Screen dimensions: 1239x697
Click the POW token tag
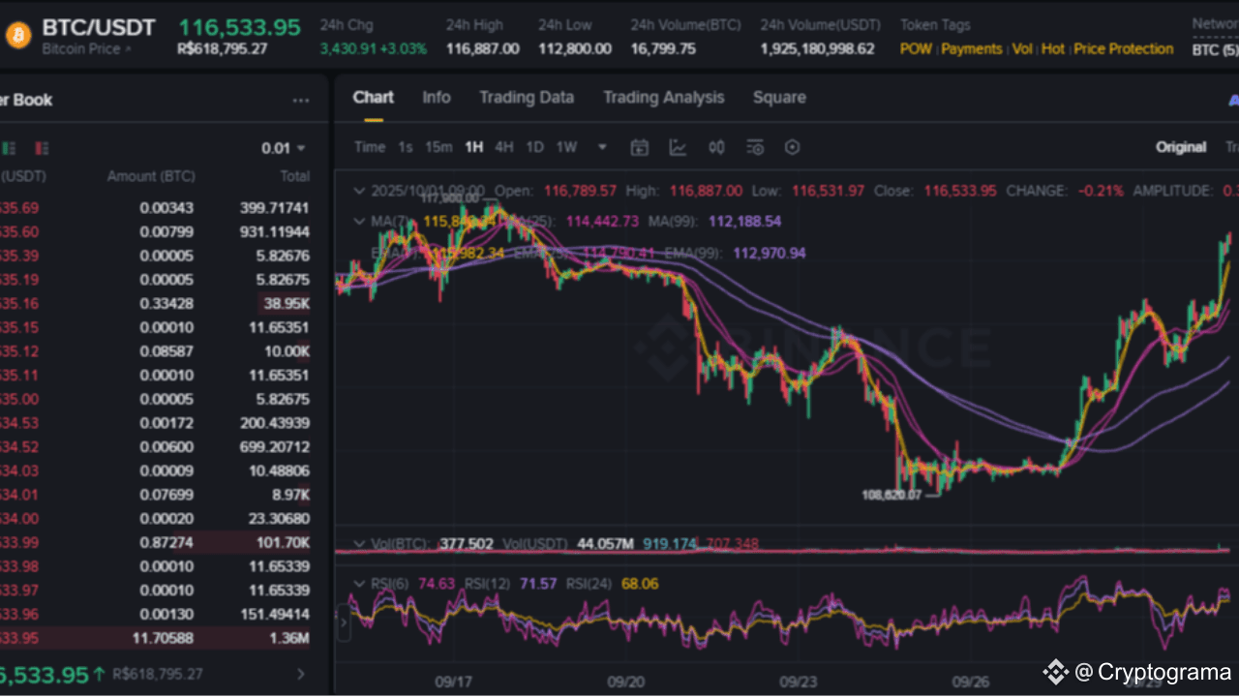[916, 48]
